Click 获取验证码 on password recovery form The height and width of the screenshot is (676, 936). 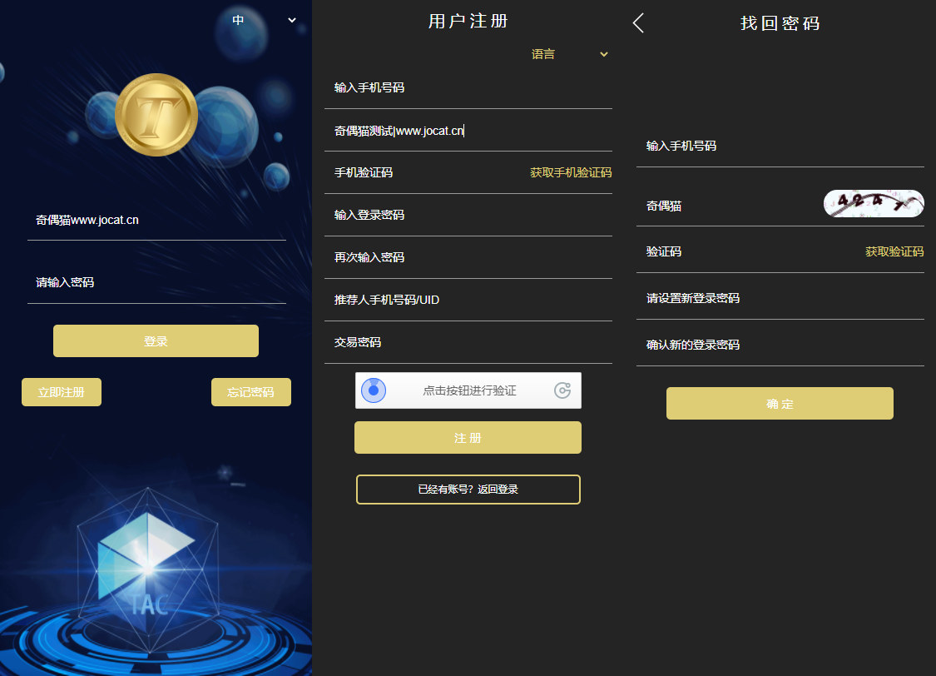[x=894, y=252]
